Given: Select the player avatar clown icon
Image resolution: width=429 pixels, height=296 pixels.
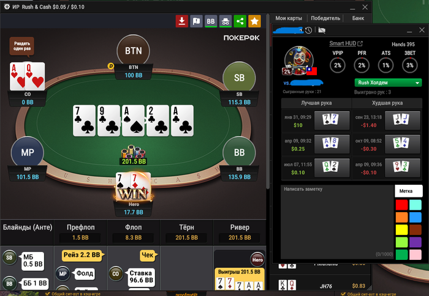Looking at the screenshot, I should click(298, 61).
